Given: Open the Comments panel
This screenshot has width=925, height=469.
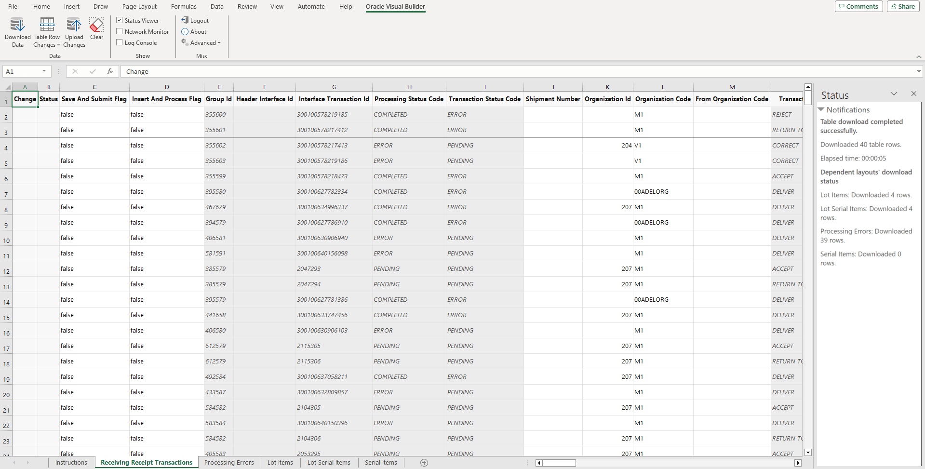Looking at the screenshot, I should [x=858, y=6].
